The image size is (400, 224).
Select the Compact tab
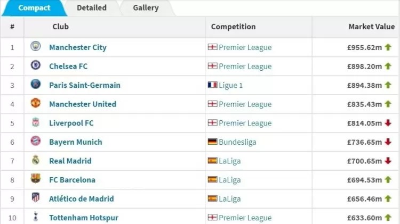(x=34, y=8)
